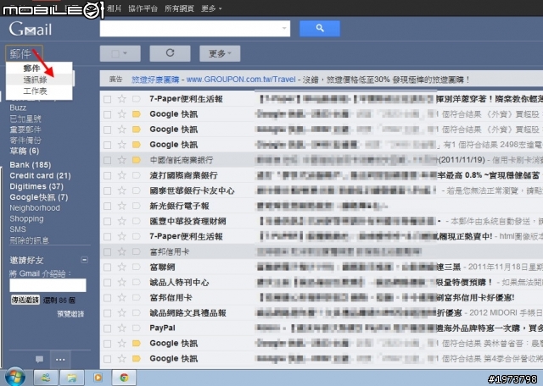The height and width of the screenshot is (386, 543).
Task: Open the Shopping label
Action: click(x=26, y=218)
